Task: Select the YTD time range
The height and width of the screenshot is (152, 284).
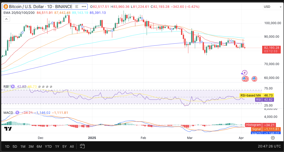Action: pyautogui.click(x=48, y=146)
